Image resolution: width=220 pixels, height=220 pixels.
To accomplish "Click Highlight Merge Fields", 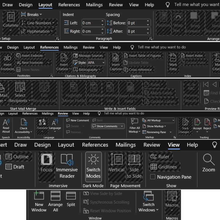I will (74, 93).
